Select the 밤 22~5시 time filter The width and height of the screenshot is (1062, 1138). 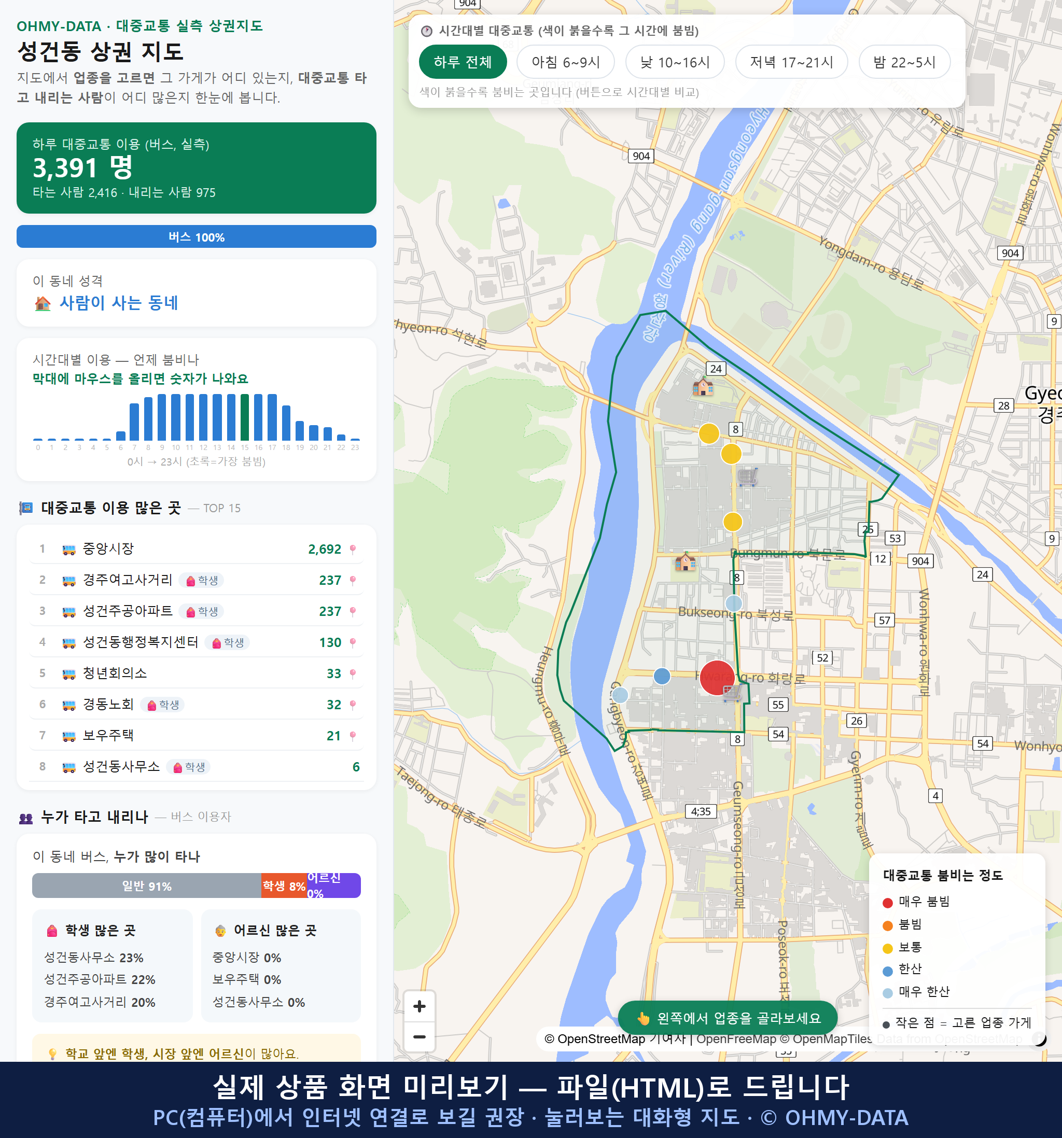point(904,62)
